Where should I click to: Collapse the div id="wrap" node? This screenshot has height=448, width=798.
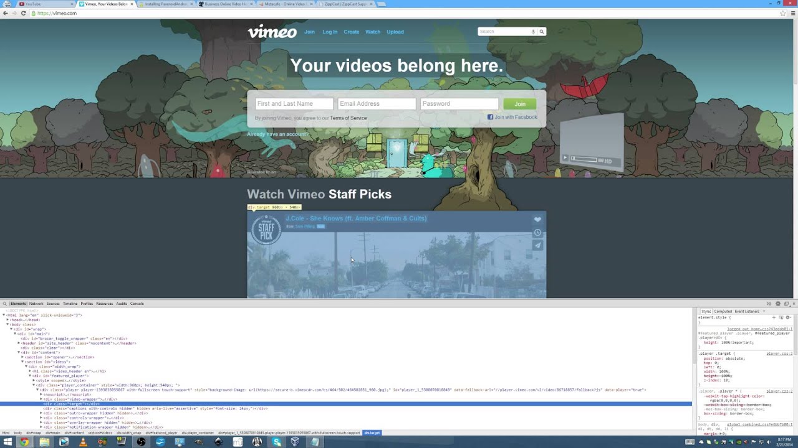[x=11, y=329]
